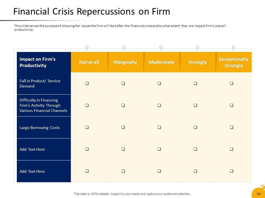
Task: Click the pin circle above 'Moderately'
Action: click(x=161, y=48)
